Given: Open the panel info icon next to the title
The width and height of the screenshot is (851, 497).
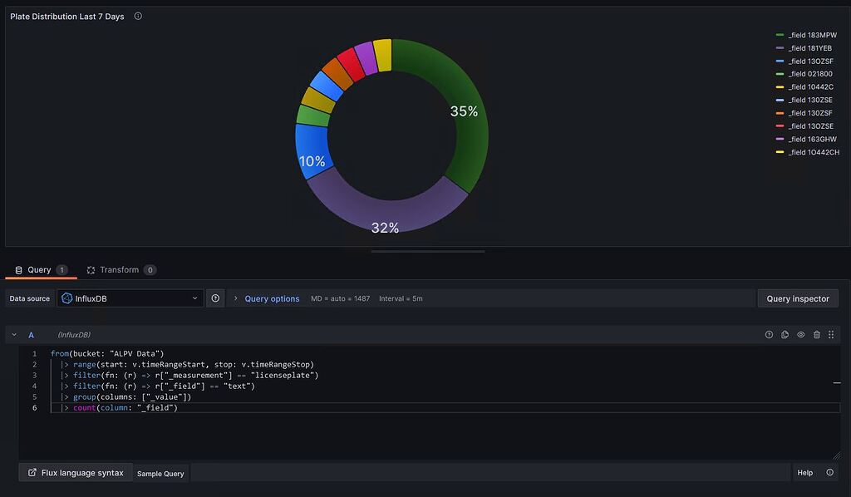Looking at the screenshot, I should coord(138,16).
